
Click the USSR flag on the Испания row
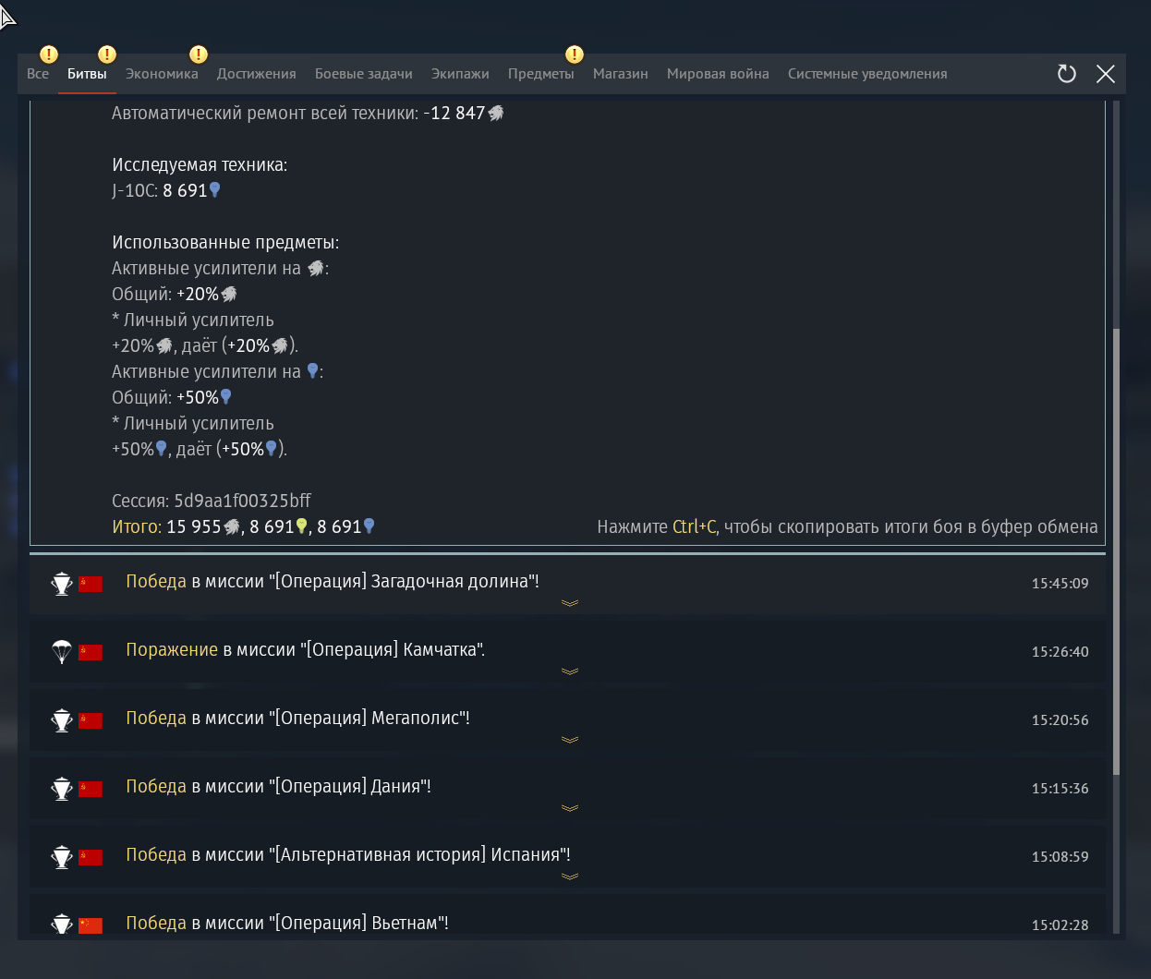tap(91, 857)
